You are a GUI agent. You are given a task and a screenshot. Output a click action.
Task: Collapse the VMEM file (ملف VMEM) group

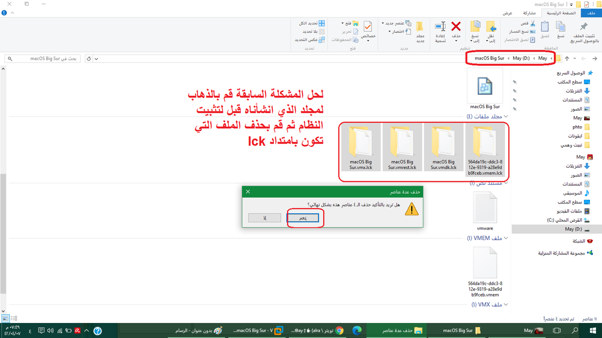506,238
